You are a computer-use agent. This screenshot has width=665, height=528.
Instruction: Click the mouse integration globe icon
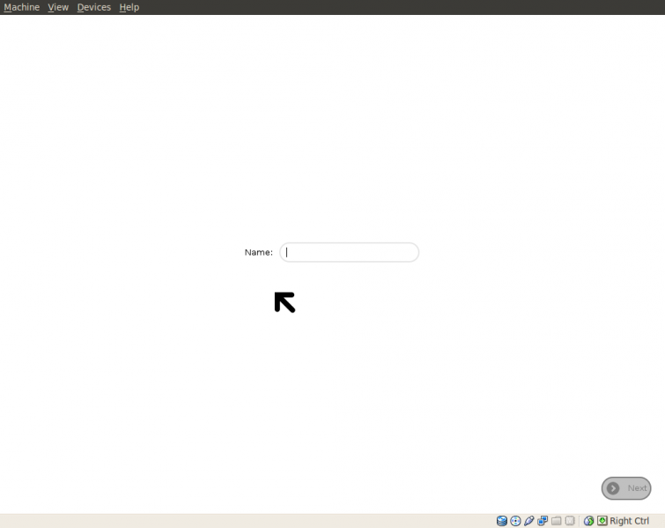(588, 521)
